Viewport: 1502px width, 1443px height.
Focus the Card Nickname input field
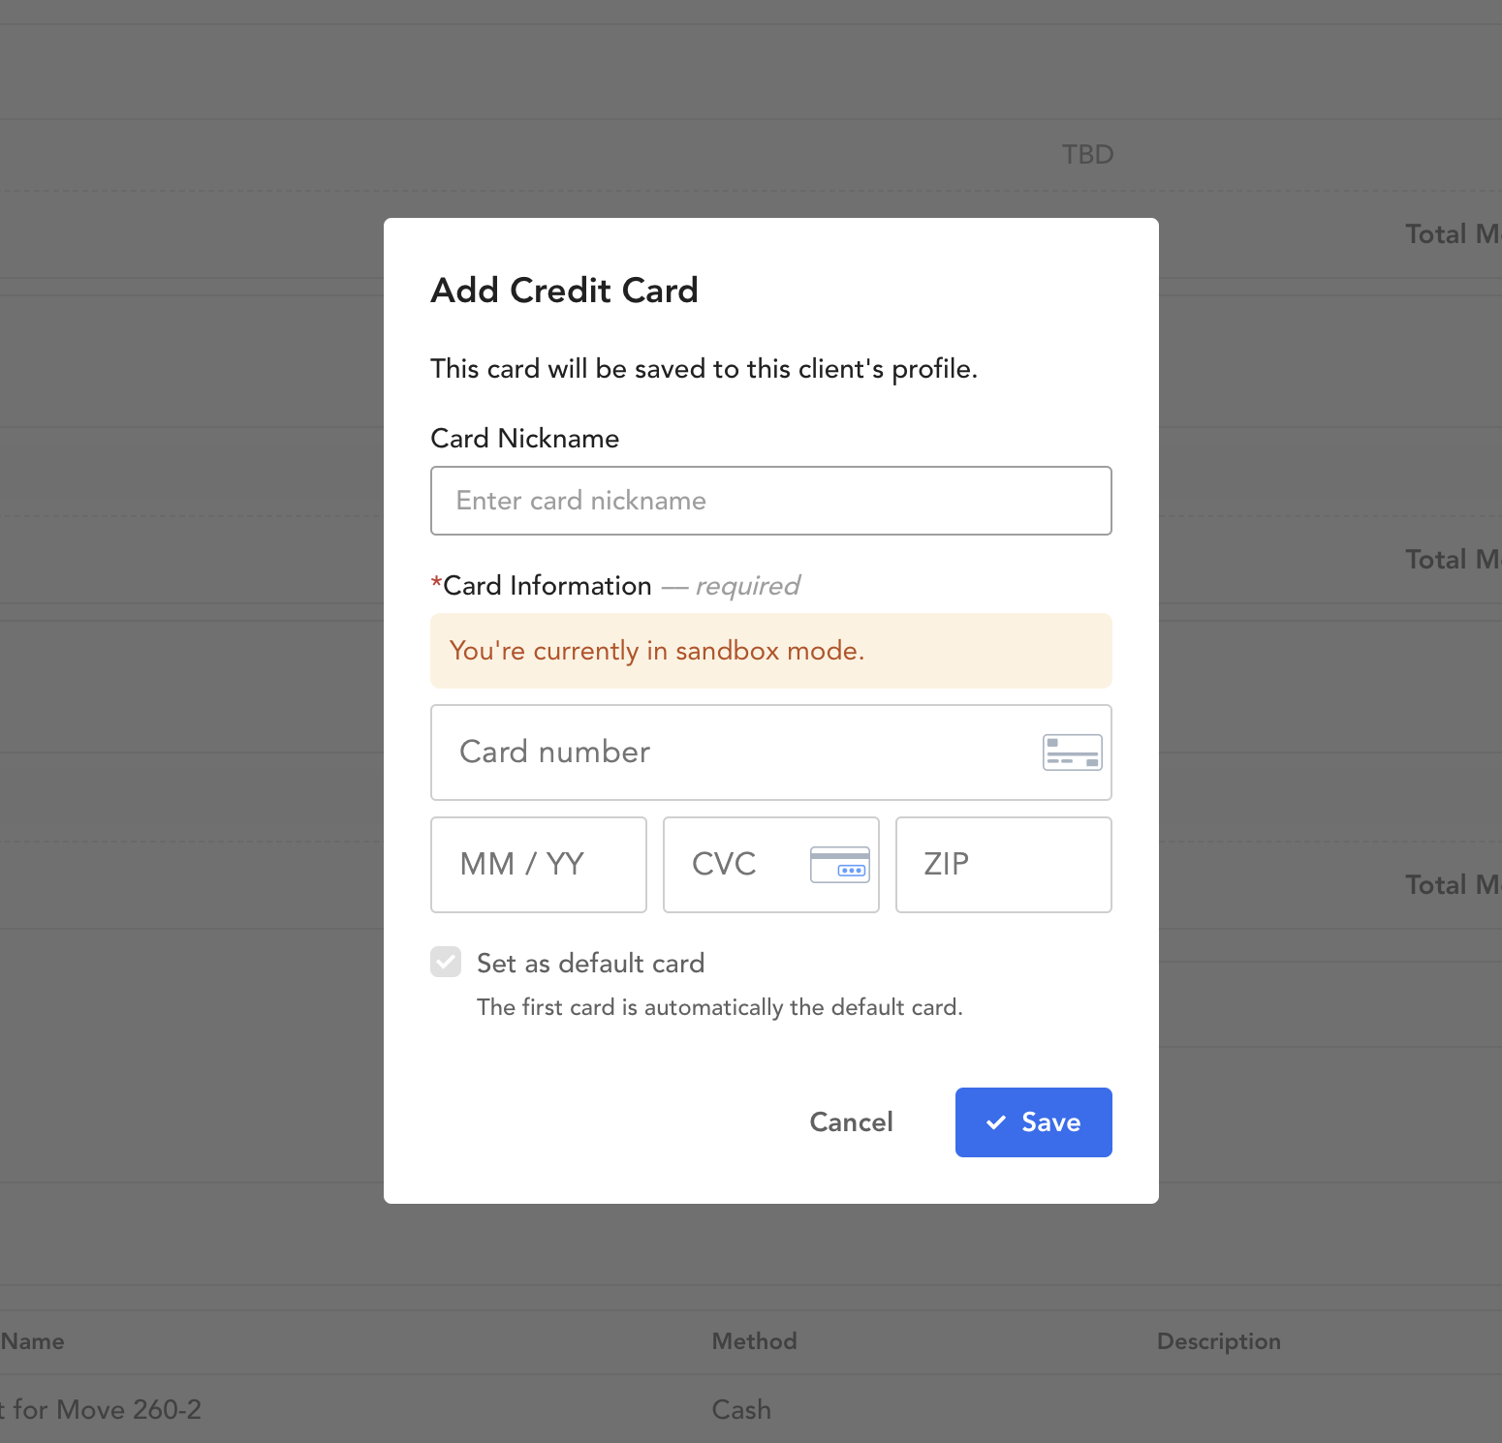(771, 501)
